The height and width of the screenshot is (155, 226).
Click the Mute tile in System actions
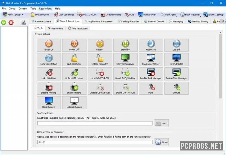pos(151,88)
